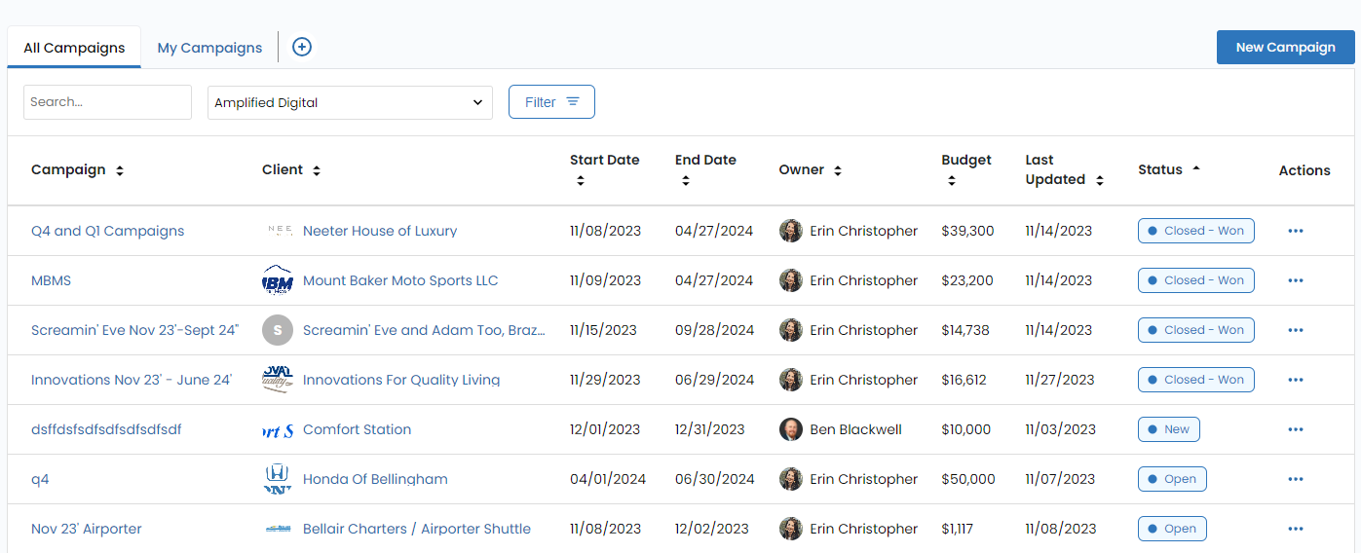Open actions menu for MBMS campaign
Image resolution: width=1361 pixels, height=553 pixels.
[1295, 280]
